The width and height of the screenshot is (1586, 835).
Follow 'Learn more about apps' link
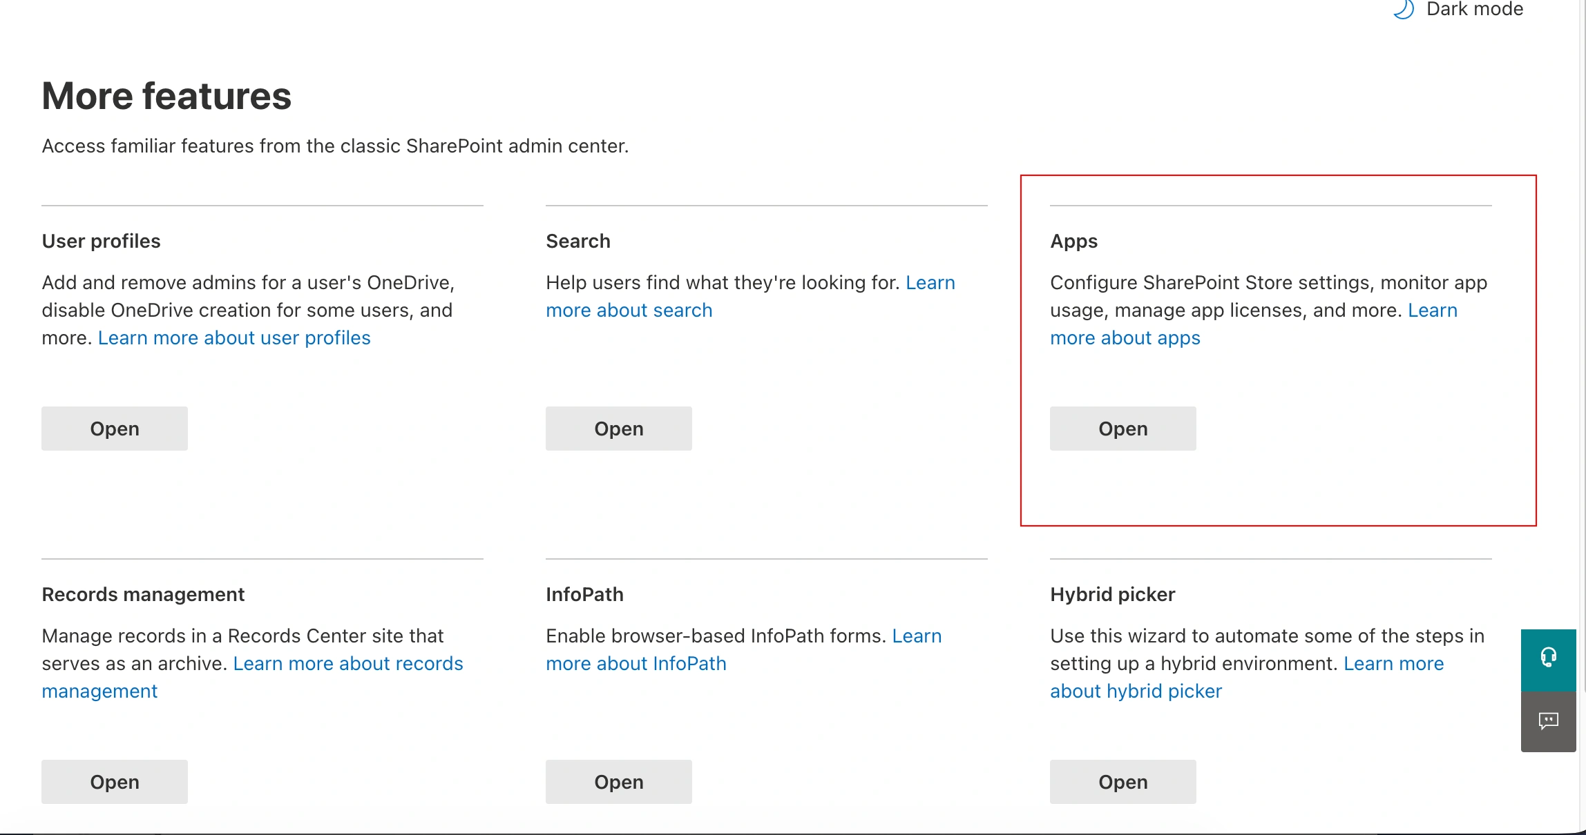[x=1125, y=337]
